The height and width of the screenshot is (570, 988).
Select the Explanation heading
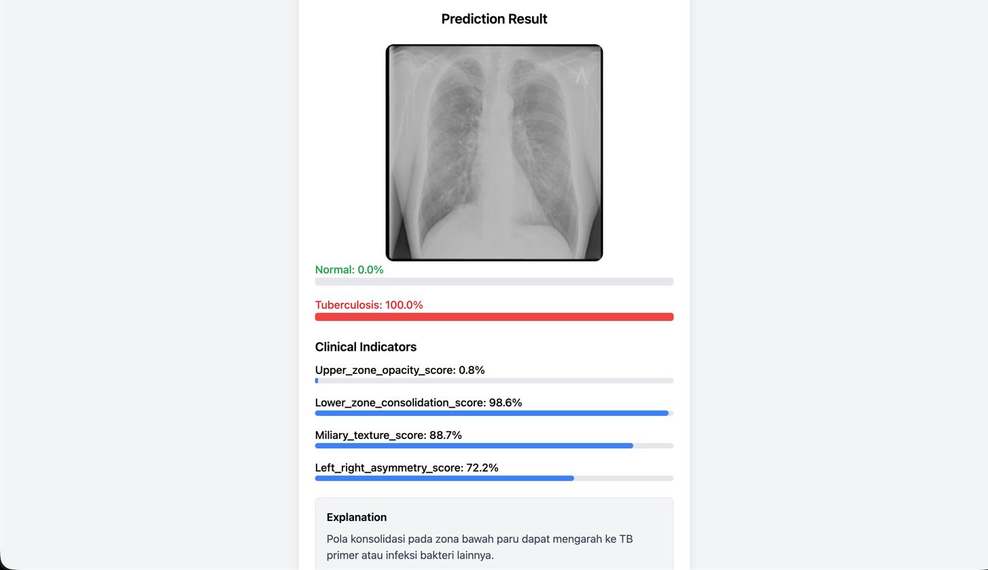tap(357, 517)
